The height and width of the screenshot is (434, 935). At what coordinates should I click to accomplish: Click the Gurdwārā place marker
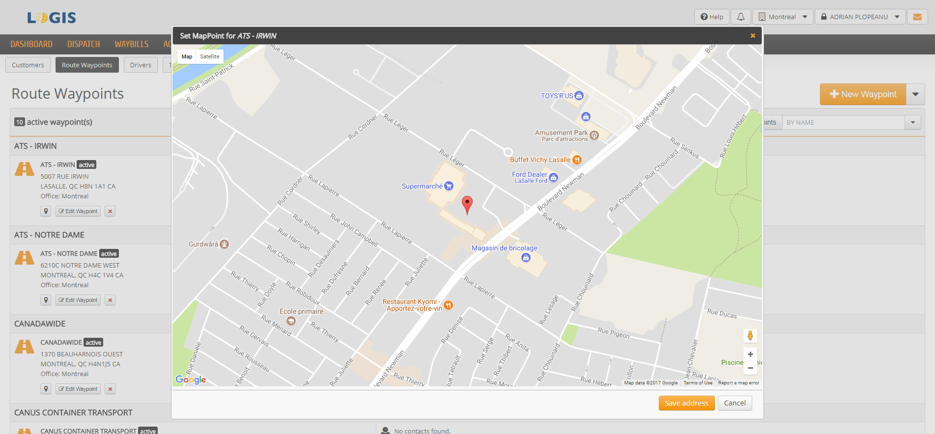[224, 244]
